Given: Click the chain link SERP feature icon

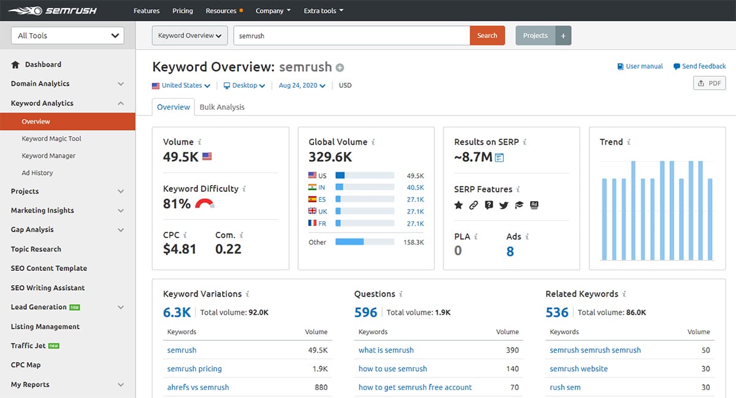Looking at the screenshot, I should [x=473, y=205].
